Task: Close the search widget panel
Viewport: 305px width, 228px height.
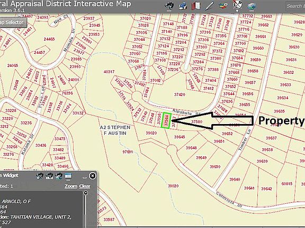Action: tap(92, 176)
